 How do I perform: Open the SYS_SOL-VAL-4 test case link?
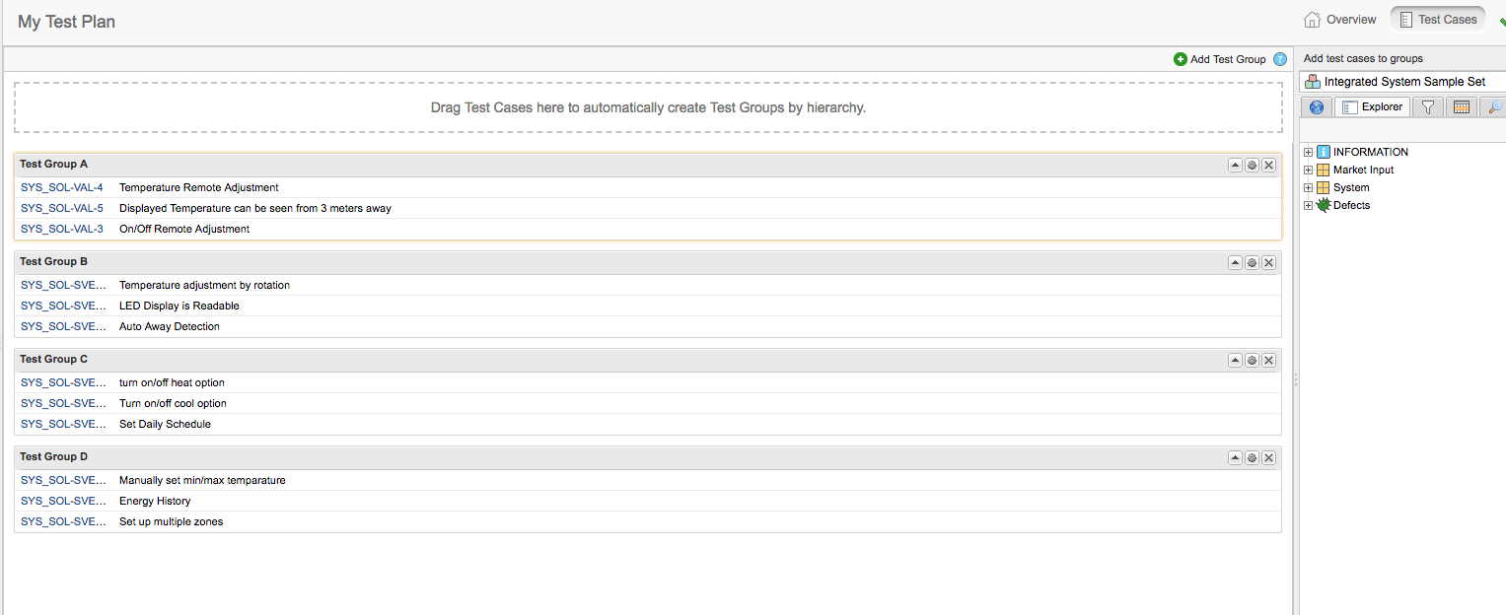[62, 187]
